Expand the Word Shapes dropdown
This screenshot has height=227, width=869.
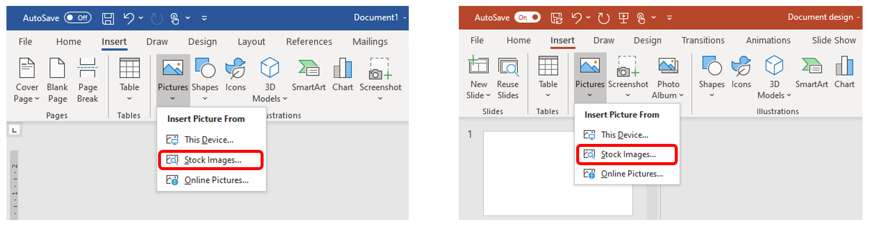tap(205, 98)
